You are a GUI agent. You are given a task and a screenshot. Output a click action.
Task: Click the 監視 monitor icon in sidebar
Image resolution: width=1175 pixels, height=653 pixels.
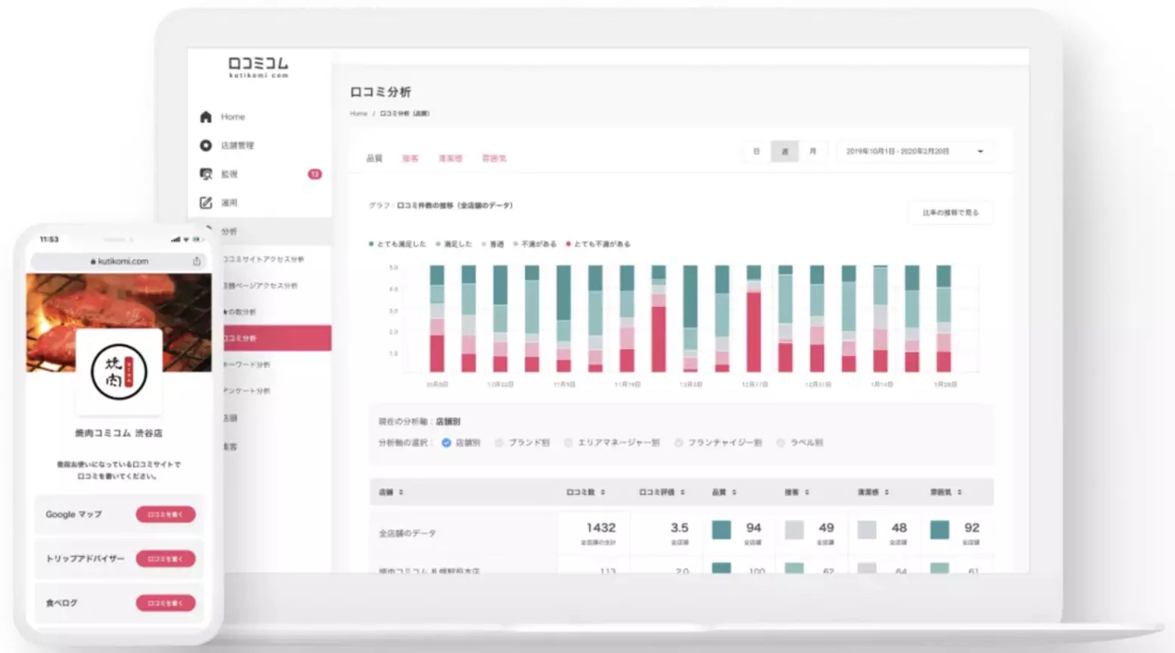coord(205,174)
